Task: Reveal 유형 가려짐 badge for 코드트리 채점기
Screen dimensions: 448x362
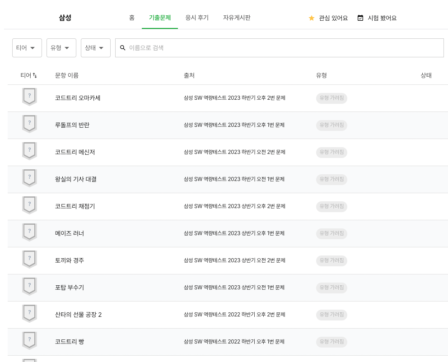Action: 331,206
